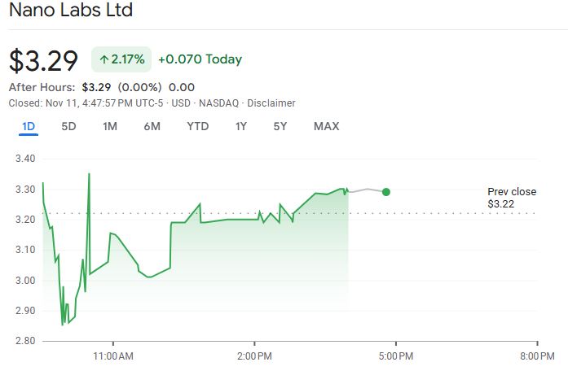This screenshot has height=371, width=568.
Task: Switch to the 1Y tab
Action: pyautogui.click(x=240, y=126)
